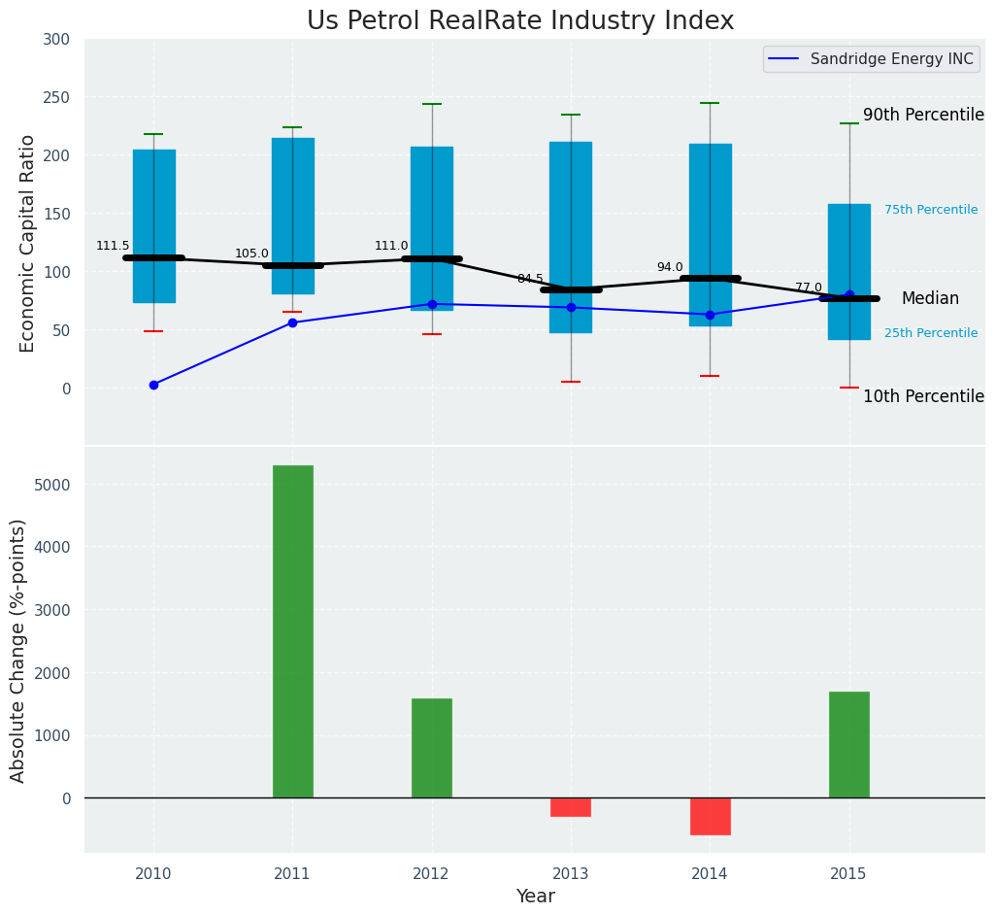
Task: Click the Median annotation label
Action: [929, 299]
